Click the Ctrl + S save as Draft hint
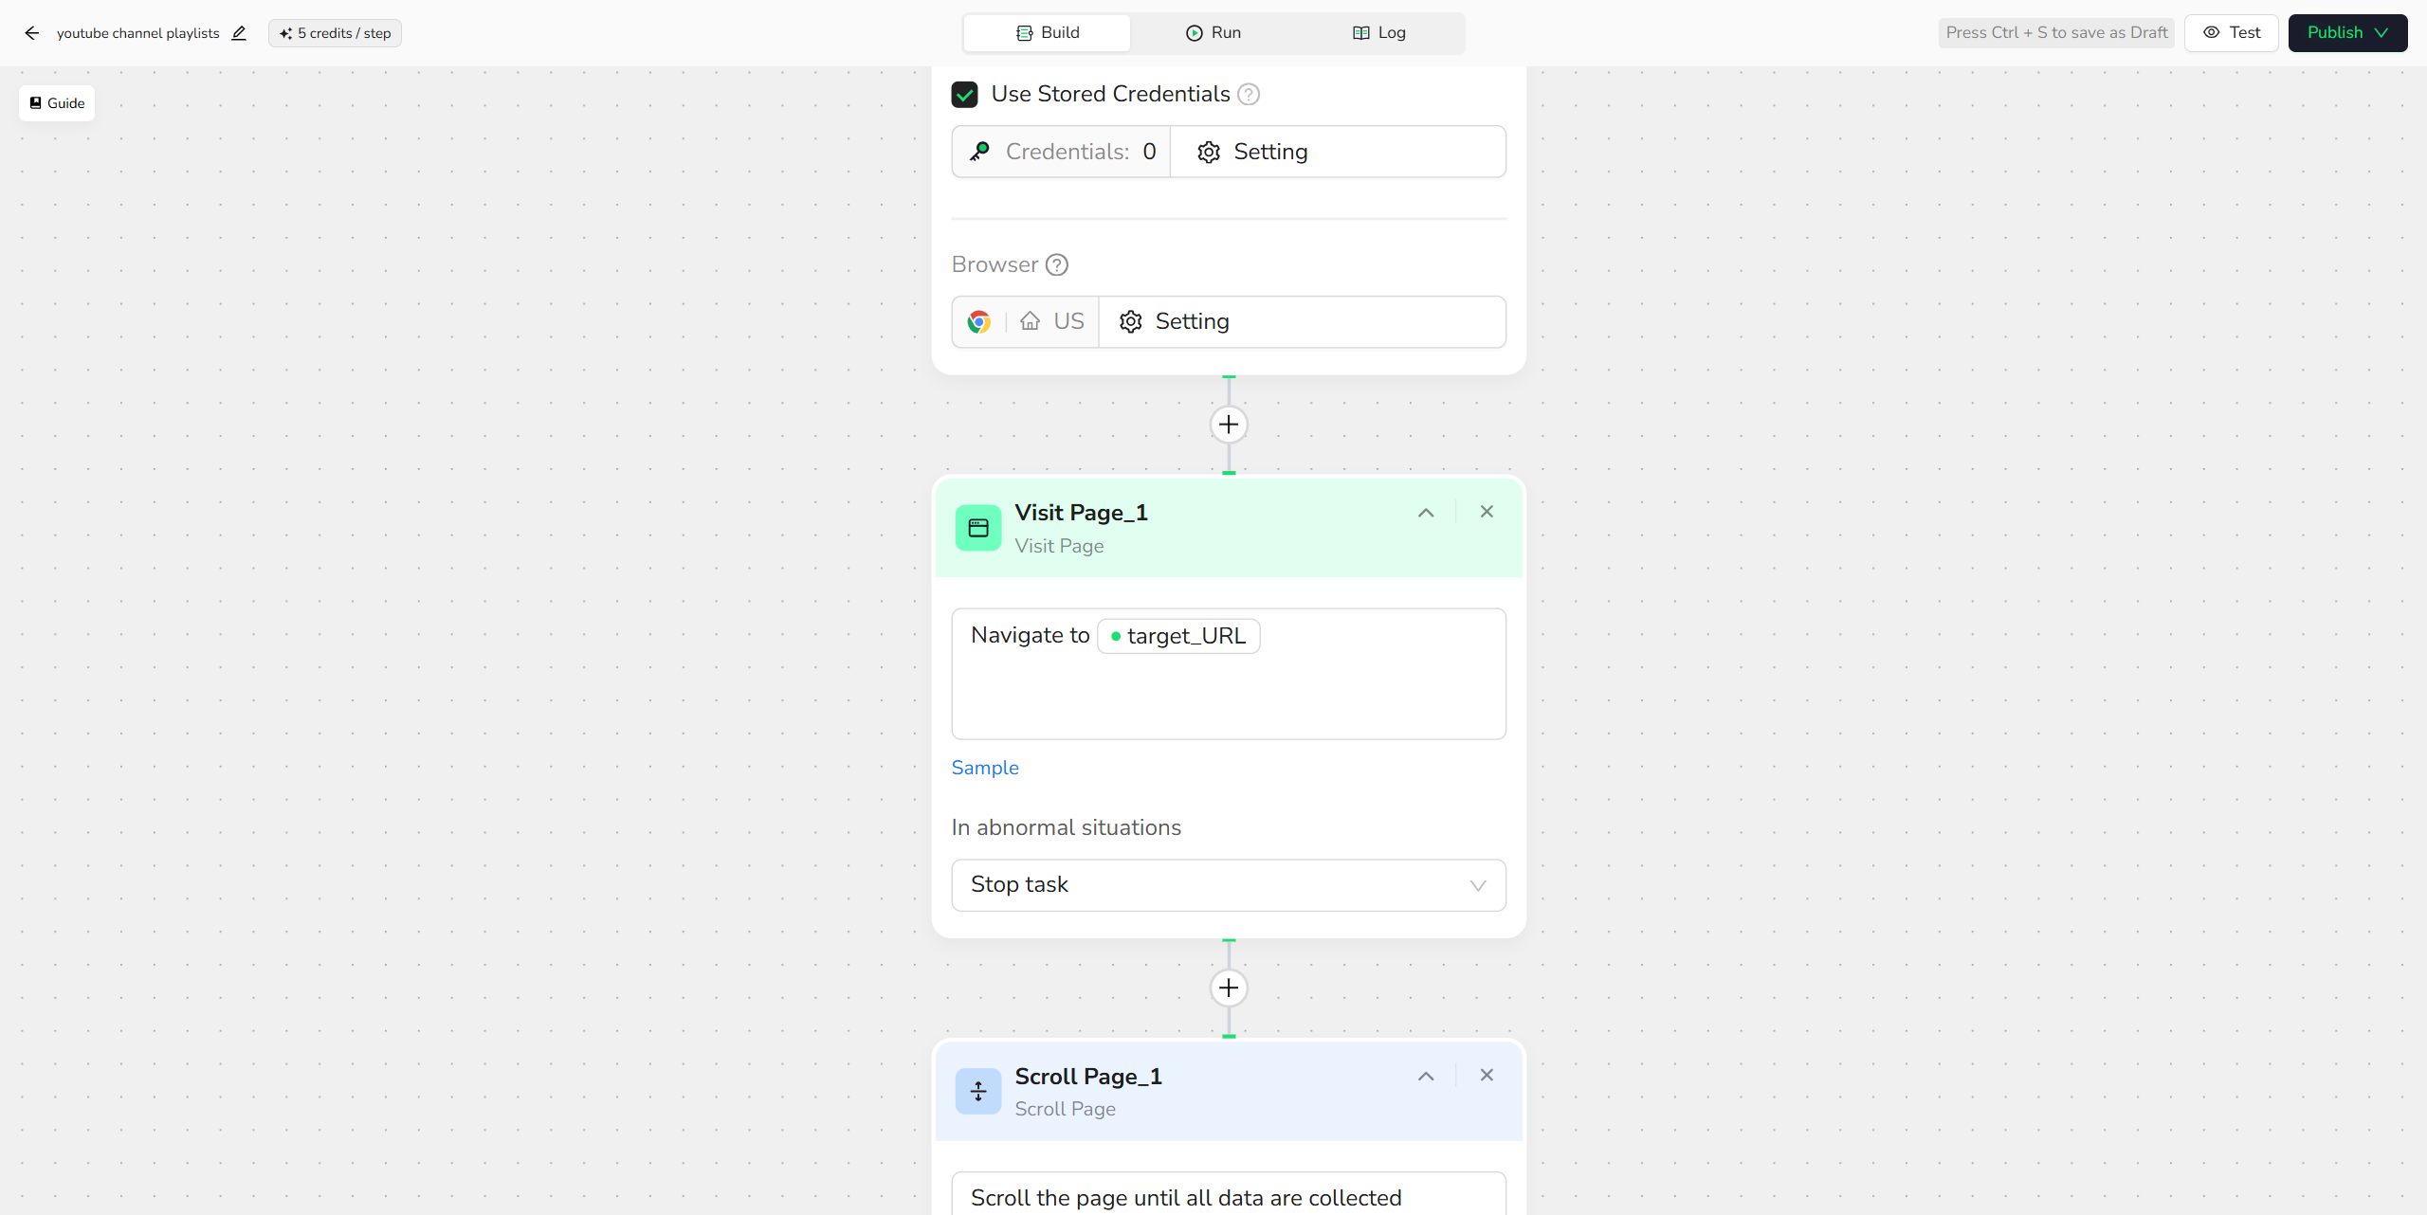The image size is (2427, 1215). point(2056,33)
